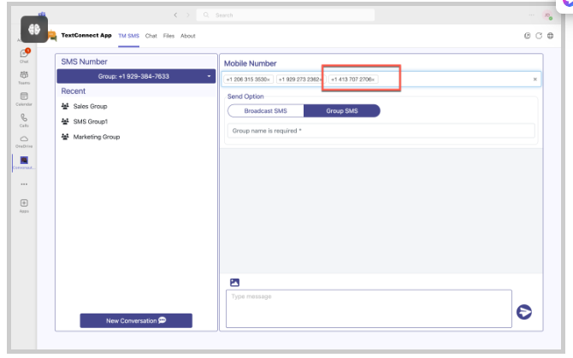This screenshot has height=358, width=573.
Task: Click the Type message text box
Action: (x=369, y=308)
